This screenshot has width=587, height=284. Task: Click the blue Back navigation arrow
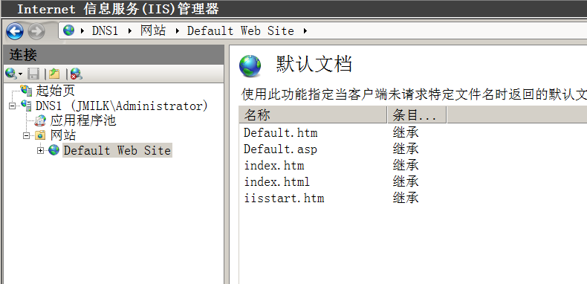(15, 31)
